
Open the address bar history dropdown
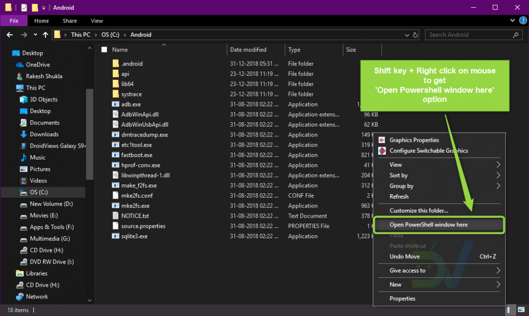pyautogui.click(x=407, y=35)
